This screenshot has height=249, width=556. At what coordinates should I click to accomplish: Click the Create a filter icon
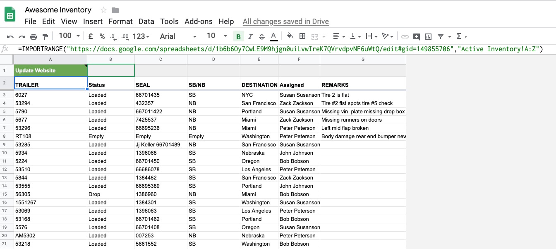[441, 36]
